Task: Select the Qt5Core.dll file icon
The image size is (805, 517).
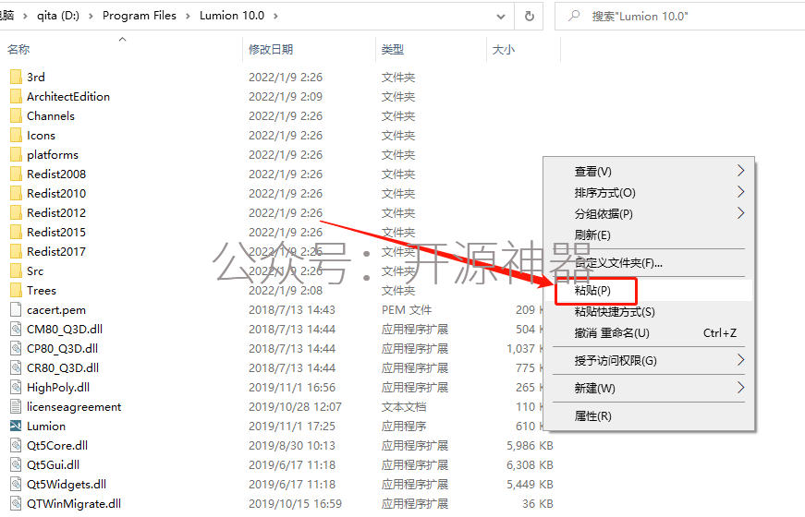Action: pyautogui.click(x=16, y=446)
